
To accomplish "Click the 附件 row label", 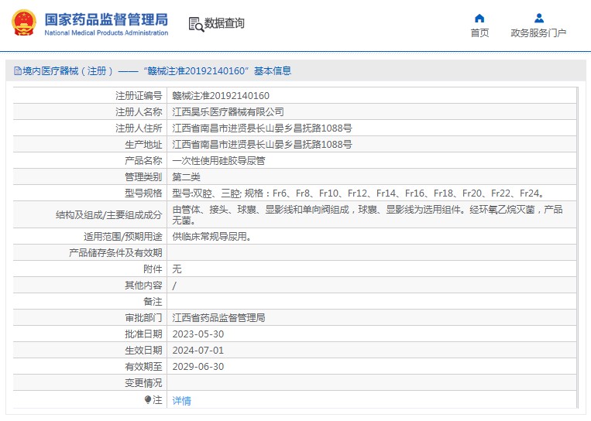I will coord(153,269).
